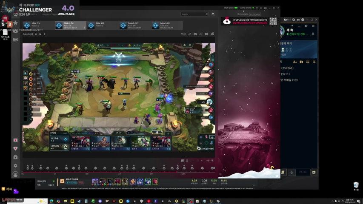Open settings gear in League client header
The image size is (363, 204).
tap(306, 26)
